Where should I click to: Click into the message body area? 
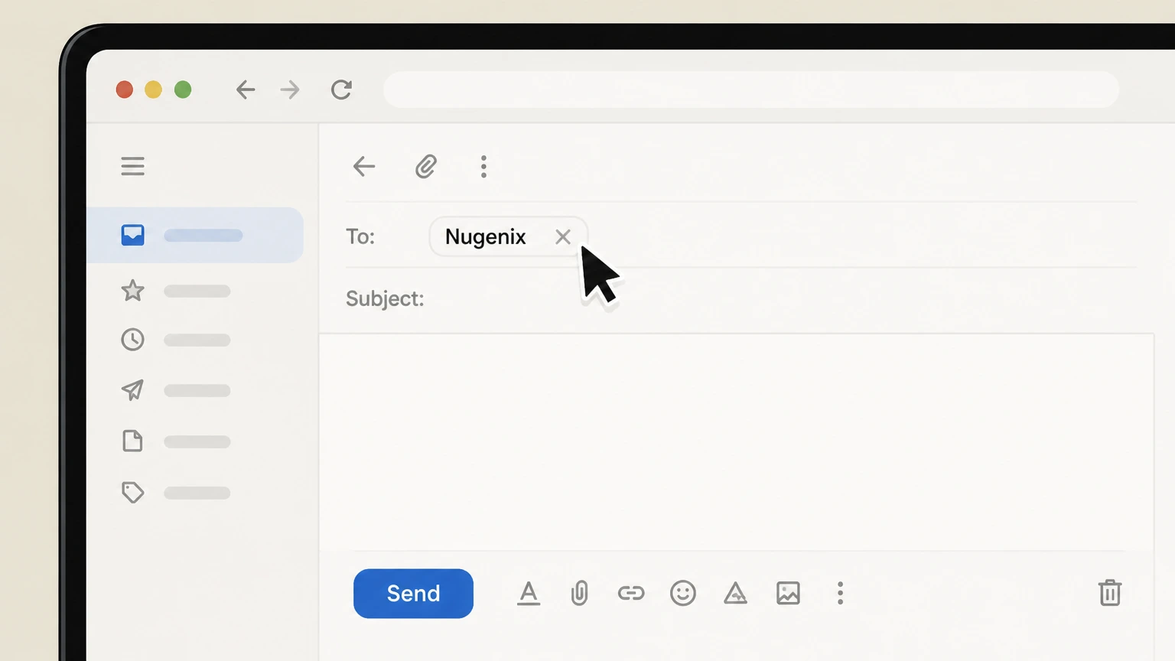(x=736, y=442)
